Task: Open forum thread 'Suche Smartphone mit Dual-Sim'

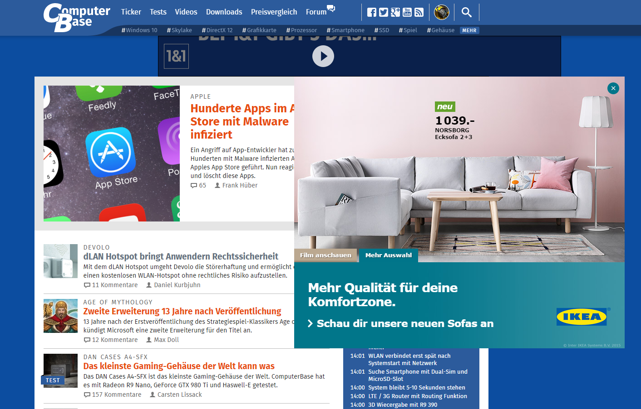Action: coord(418,375)
